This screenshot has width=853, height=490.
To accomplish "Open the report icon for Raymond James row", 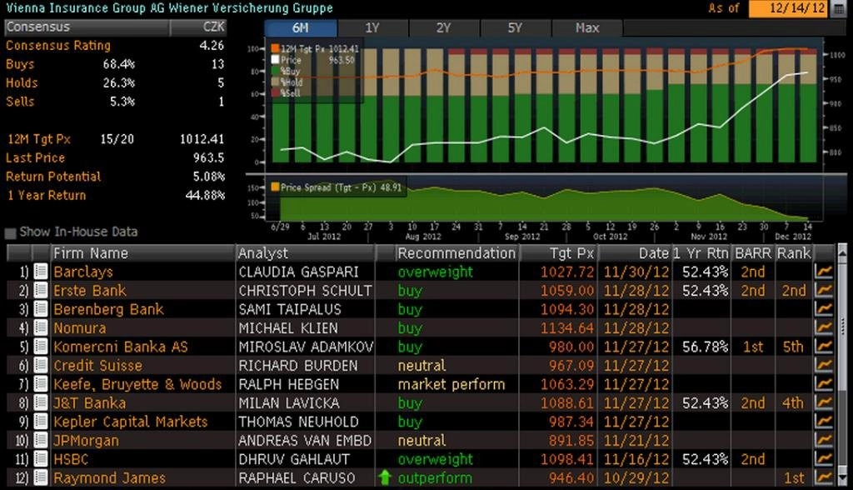I will coord(41,477).
